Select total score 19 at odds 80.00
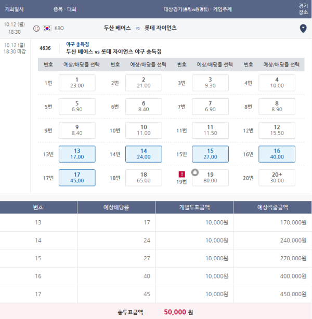The height and width of the screenshot is (319, 312). pos(210,178)
